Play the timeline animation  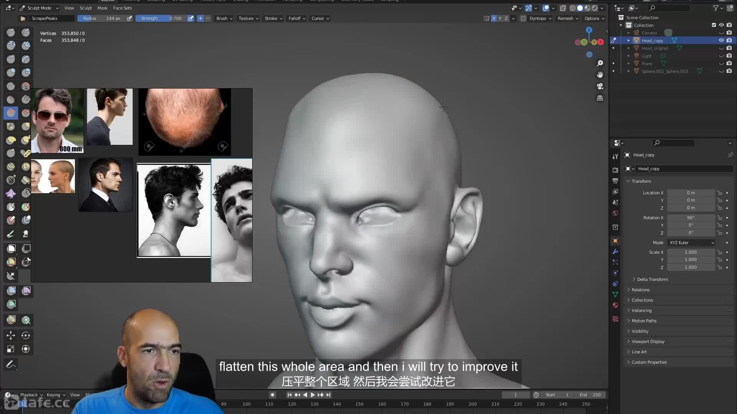coord(312,395)
